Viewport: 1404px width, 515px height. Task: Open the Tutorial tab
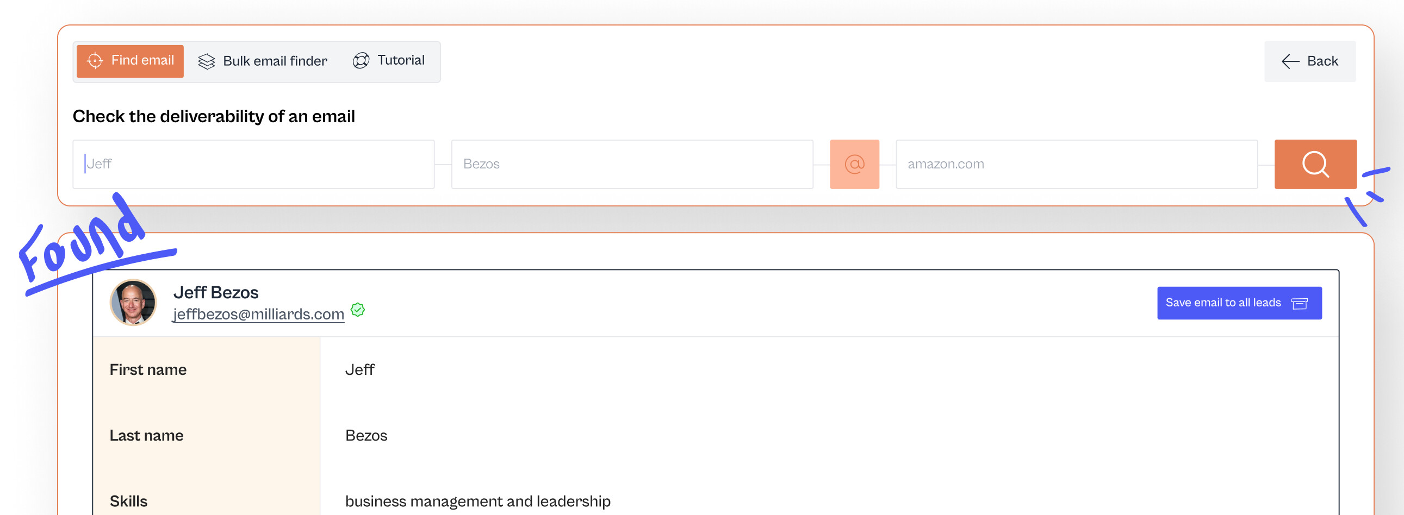(389, 61)
